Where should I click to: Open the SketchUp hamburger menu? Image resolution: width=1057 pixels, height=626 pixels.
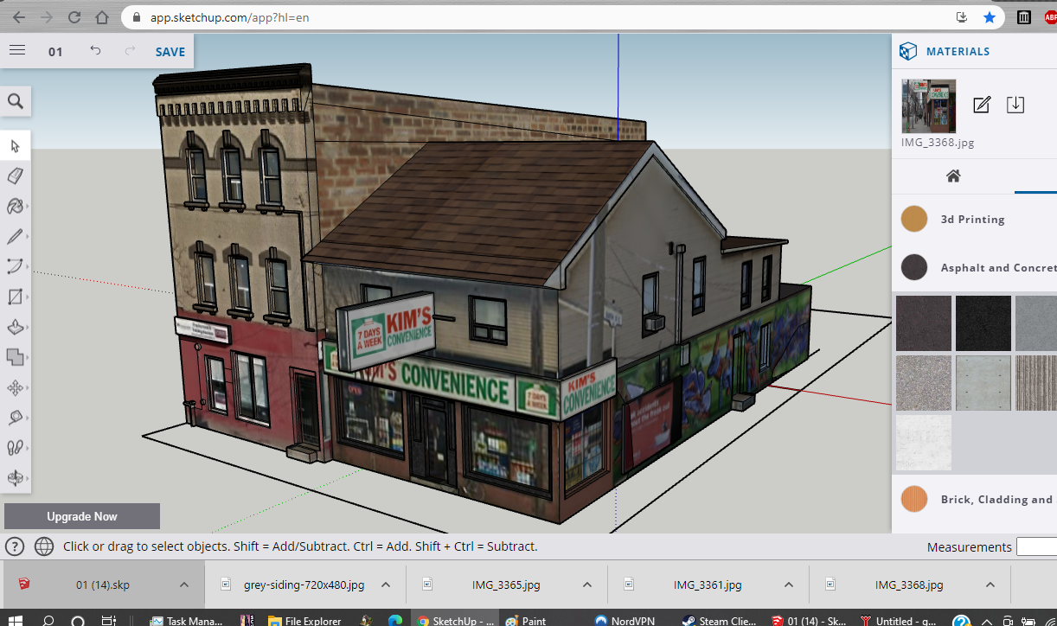click(x=16, y=50)
